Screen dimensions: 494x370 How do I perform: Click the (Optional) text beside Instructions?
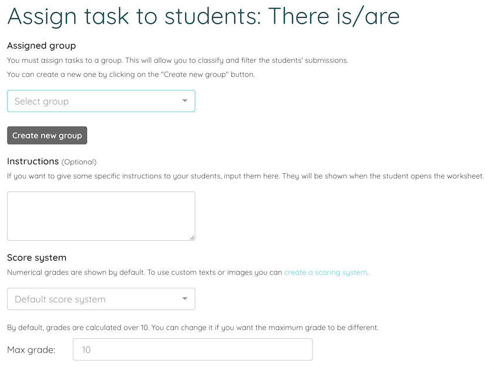[x=79, y=162]
